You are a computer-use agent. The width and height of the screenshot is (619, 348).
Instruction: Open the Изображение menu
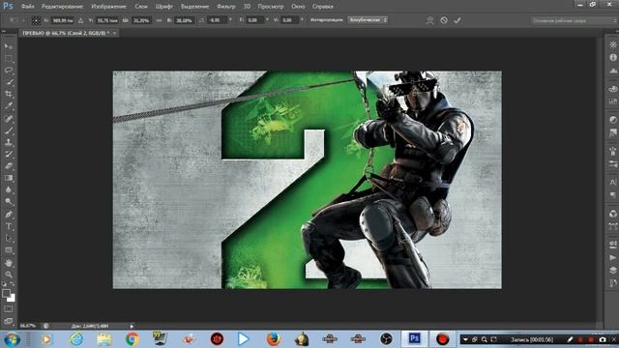click(x=108, y=7)
